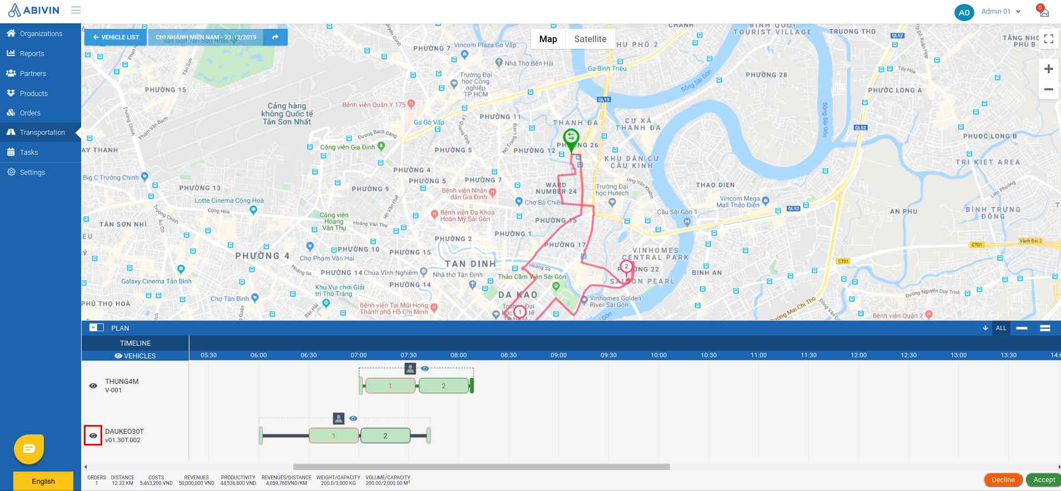Click route stop marker 1 on map
Viewport: 1061px width, 491px height.
coord(519,312)
